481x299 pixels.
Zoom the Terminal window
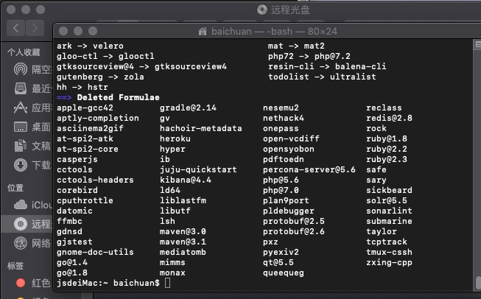93,31
